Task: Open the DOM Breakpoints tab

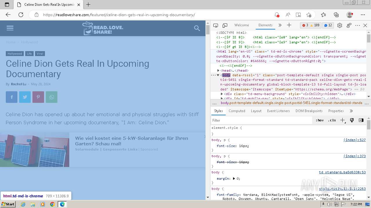Action: click(309, 111)
